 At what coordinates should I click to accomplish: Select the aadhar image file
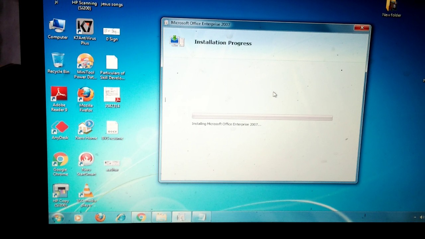click(112, 166)
